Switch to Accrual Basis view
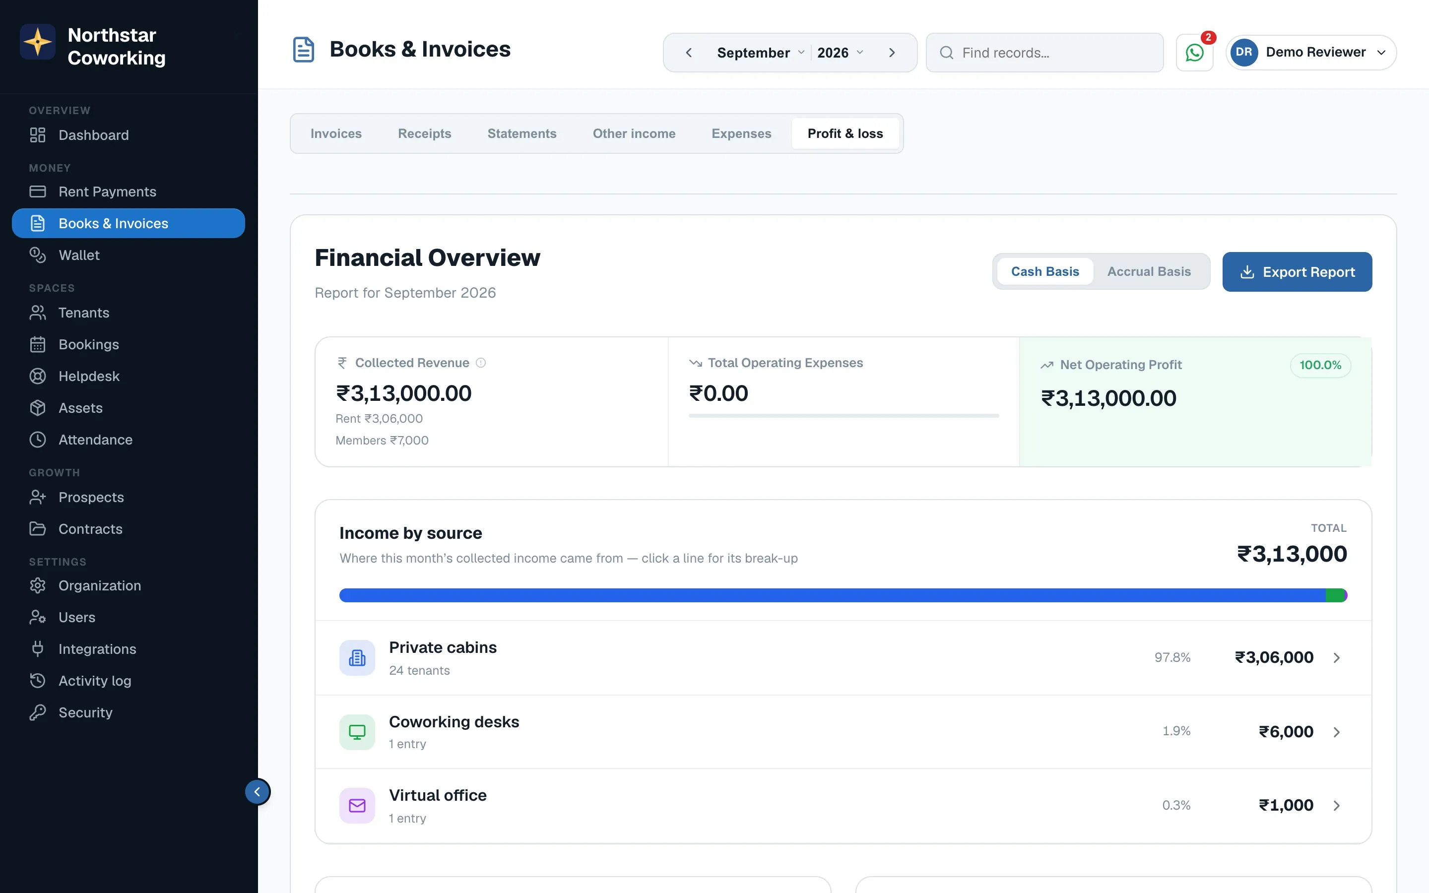Viewport: 1429px width, 893px height. pos(1149,272)
